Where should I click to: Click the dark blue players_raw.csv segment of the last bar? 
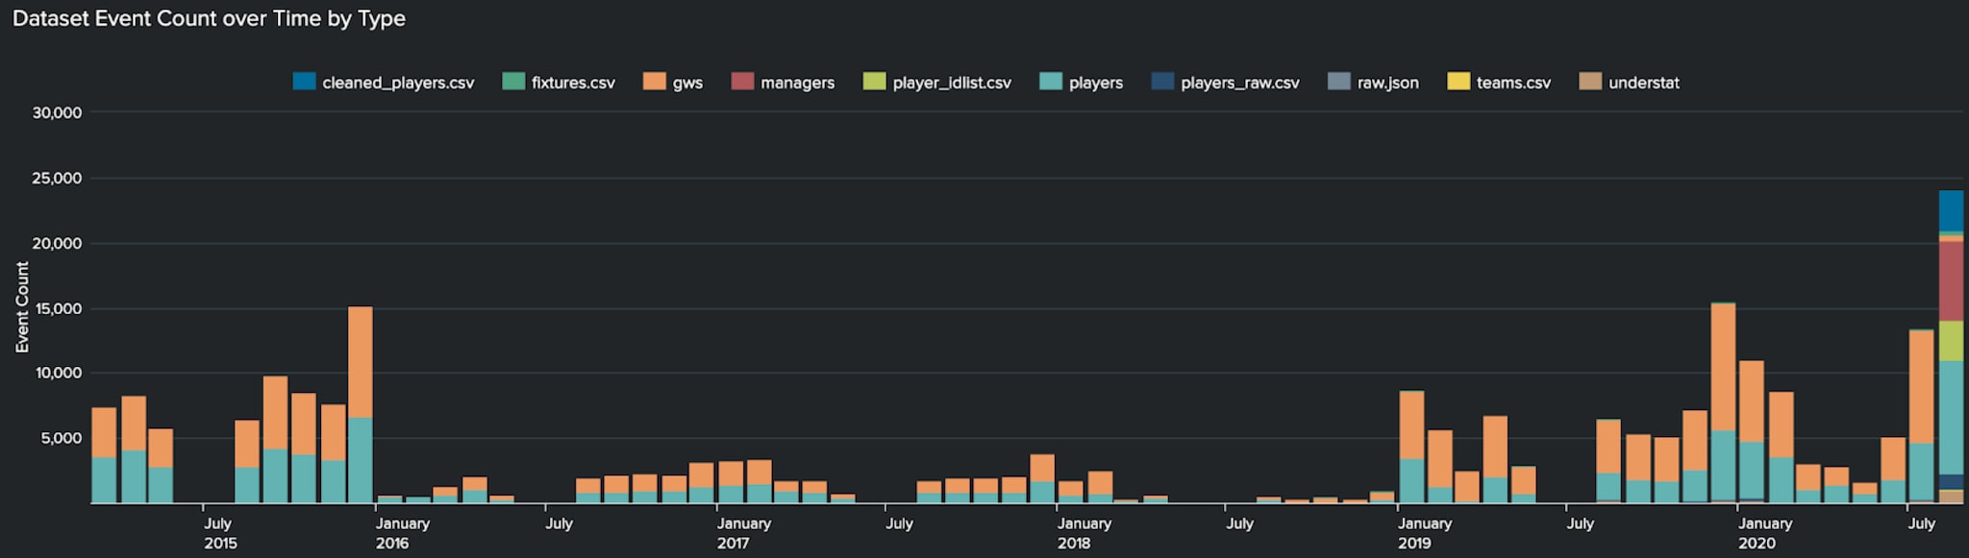[x=1951, y=482]
